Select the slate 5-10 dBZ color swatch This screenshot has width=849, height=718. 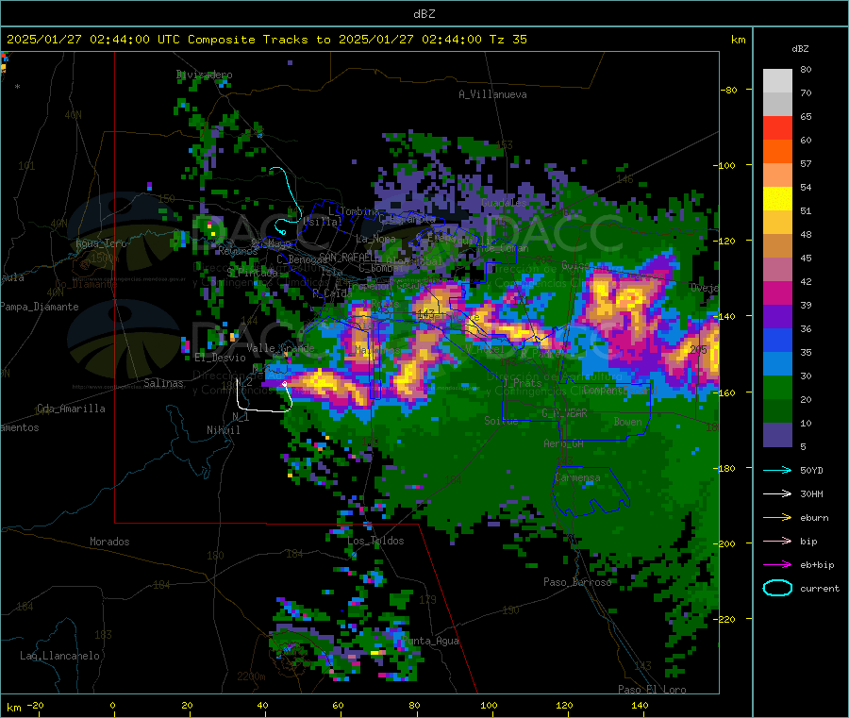(777, 435)
